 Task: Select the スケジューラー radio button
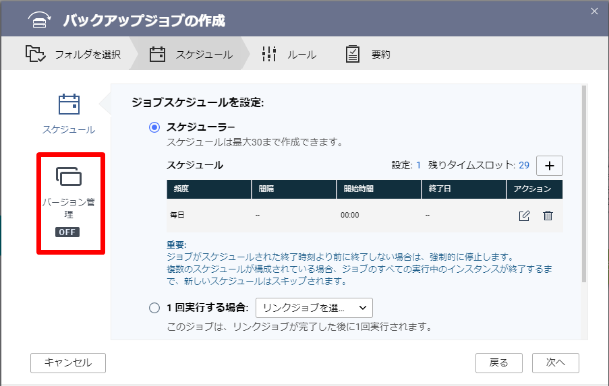[x=154, y=127]
